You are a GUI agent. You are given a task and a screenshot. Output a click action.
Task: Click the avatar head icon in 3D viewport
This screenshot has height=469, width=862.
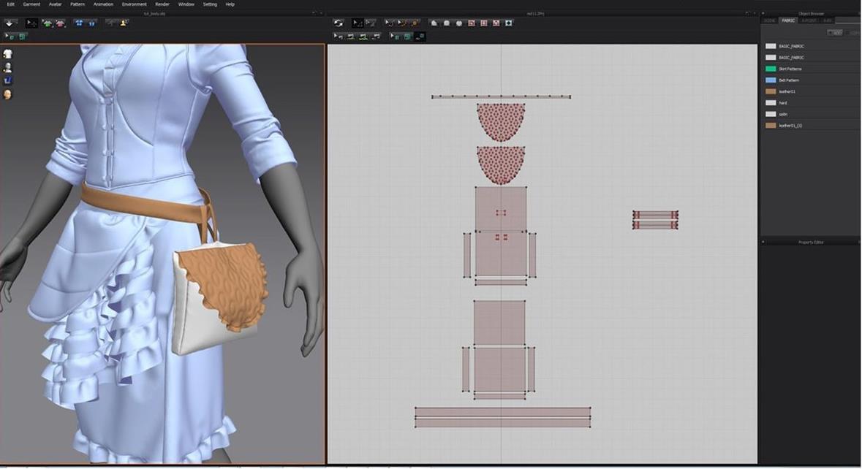[8, 94]
